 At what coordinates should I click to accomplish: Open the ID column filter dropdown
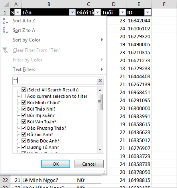click(x=147, y=12)
